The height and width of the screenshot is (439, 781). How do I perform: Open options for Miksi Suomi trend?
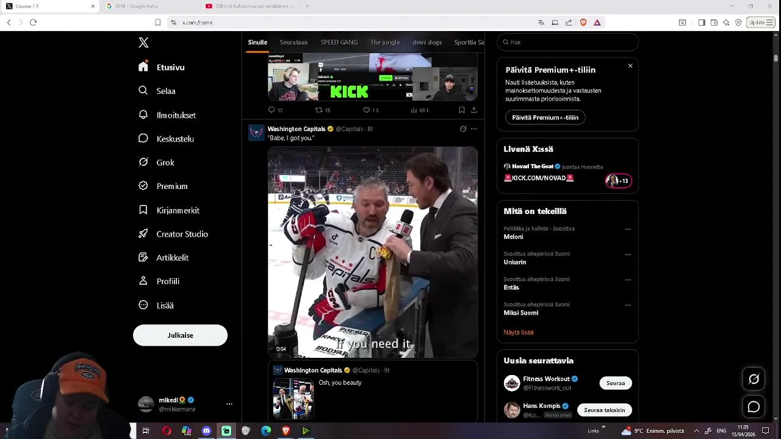coord(628,305)
